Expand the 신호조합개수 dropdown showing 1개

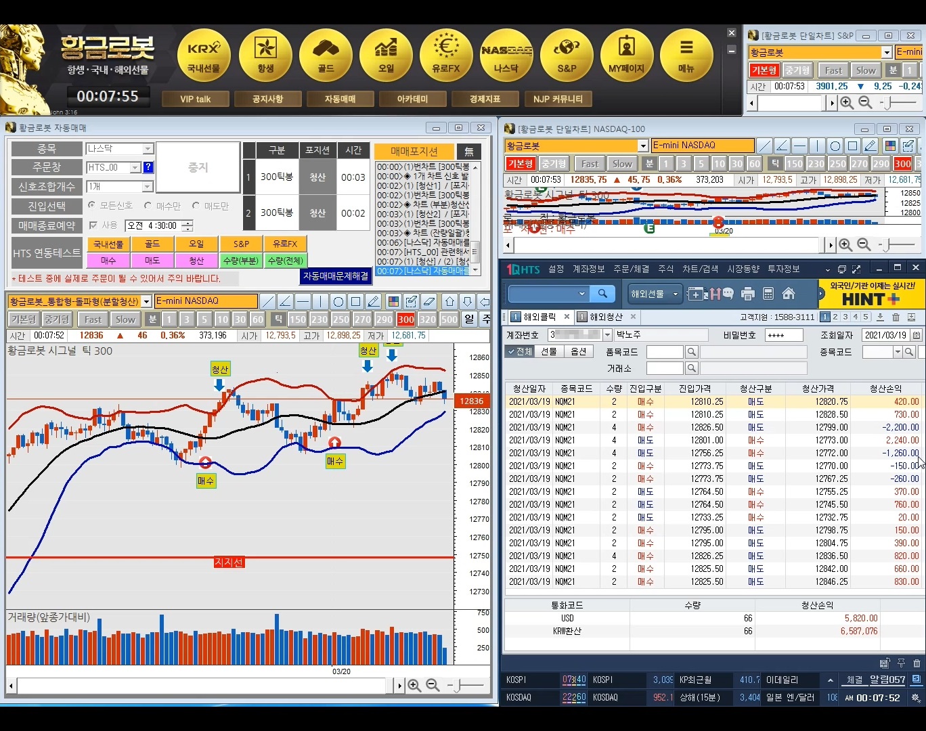[148, 186]
